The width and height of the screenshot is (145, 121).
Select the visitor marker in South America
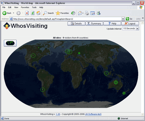(42, 89)
